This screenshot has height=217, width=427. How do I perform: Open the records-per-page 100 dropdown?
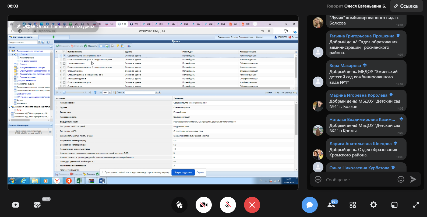click(110, 92)
